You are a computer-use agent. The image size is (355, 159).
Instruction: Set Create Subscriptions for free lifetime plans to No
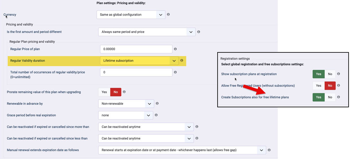pos(330,97)
